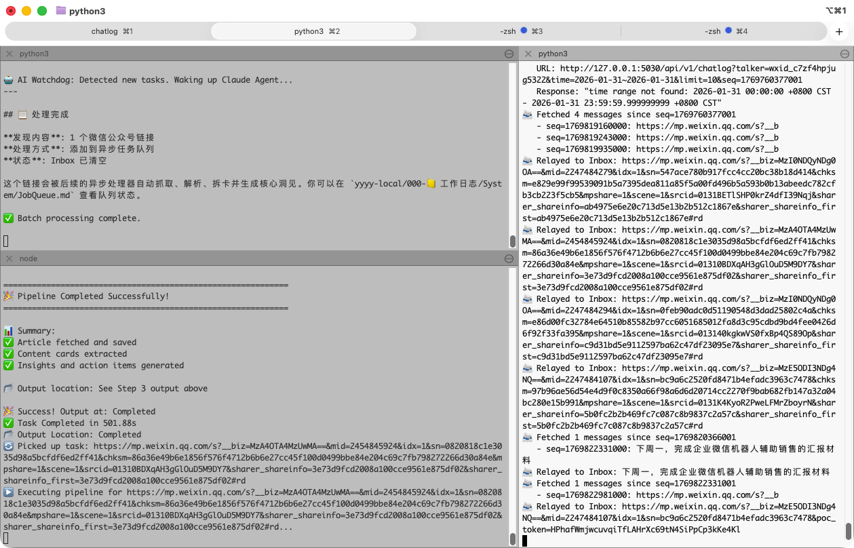
Task: Close the node pane
Action: tap(9, 258)
